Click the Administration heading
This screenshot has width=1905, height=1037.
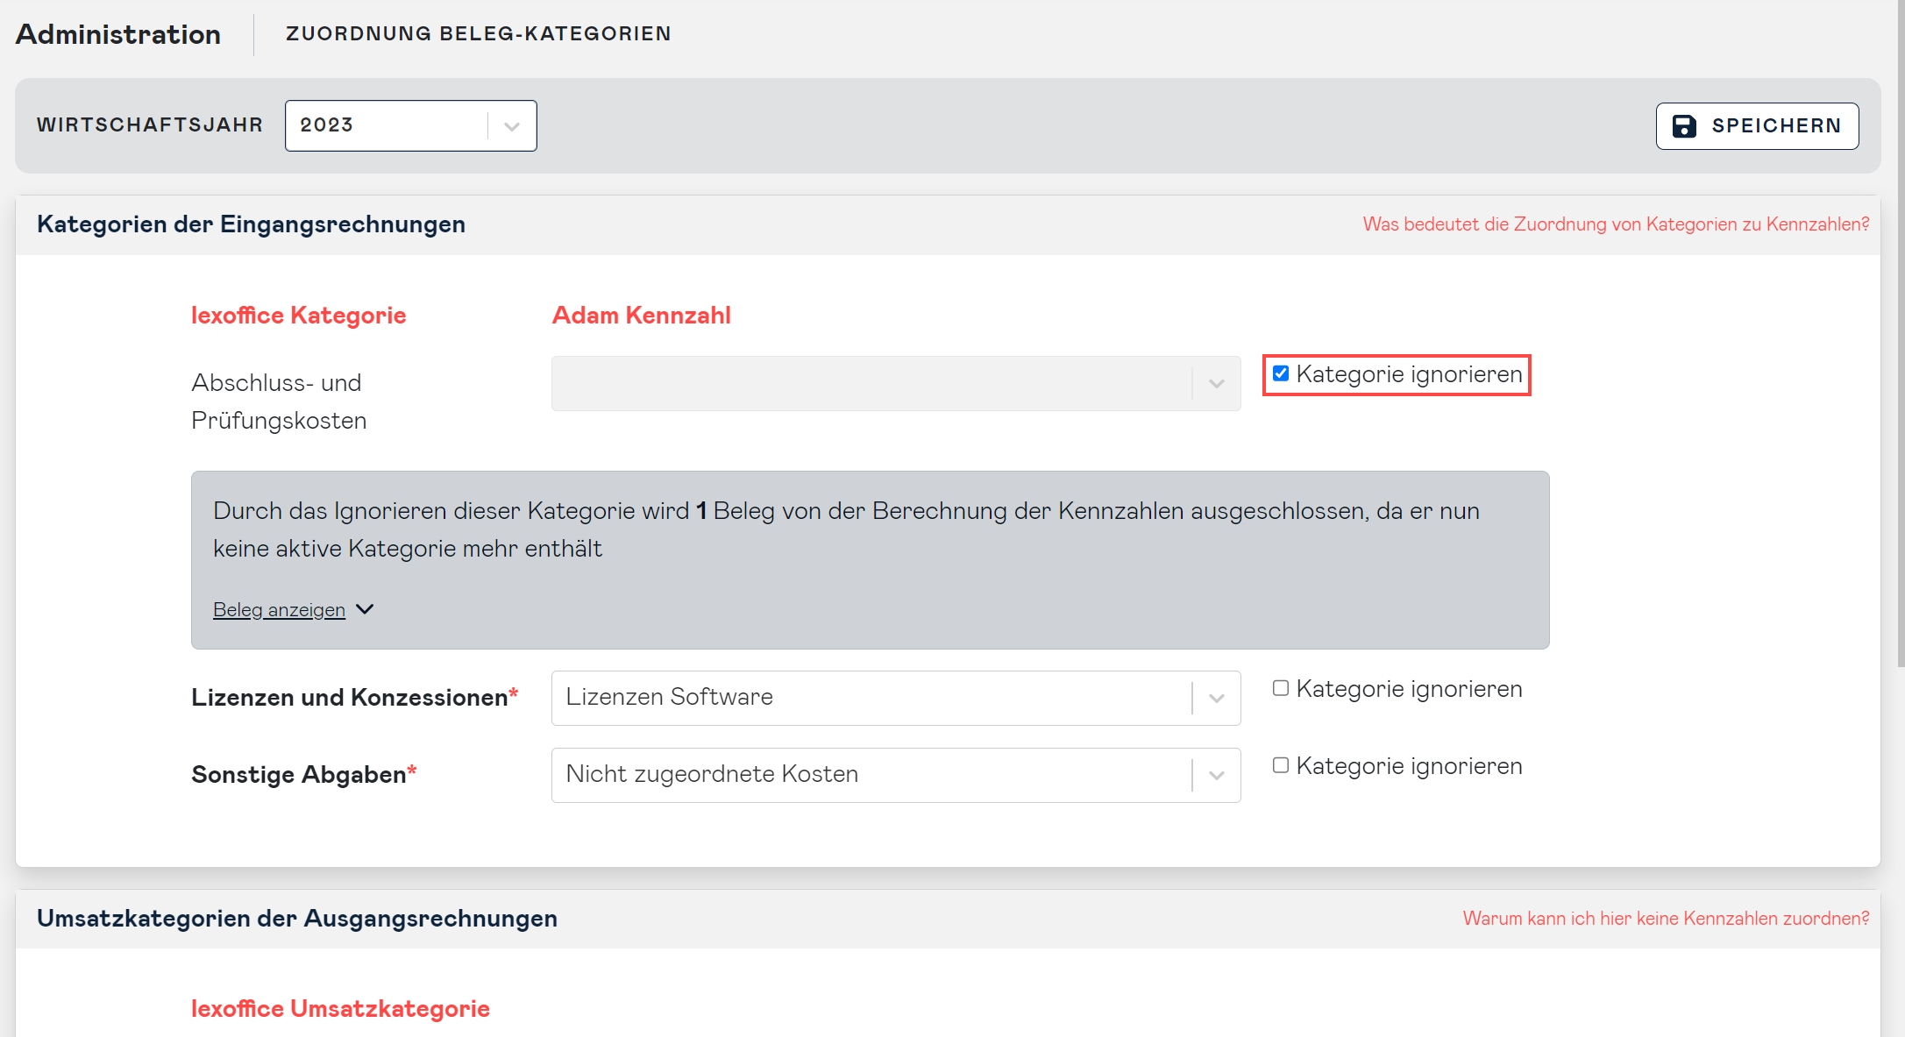point(118,34)
